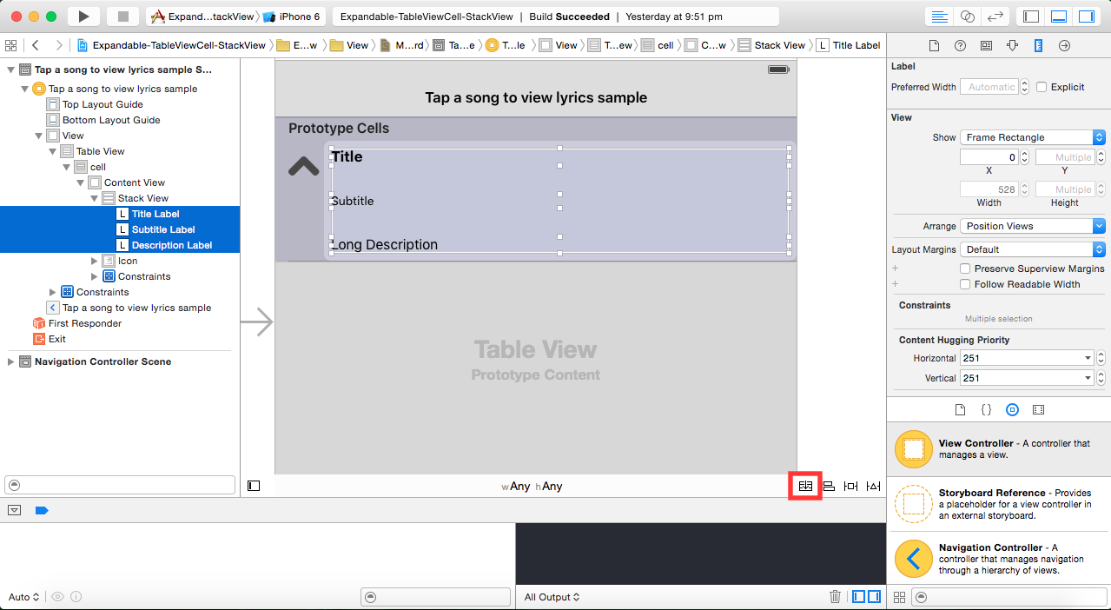Open the Auto variables scope menu

pyautogui.click(x=24, y=597)
